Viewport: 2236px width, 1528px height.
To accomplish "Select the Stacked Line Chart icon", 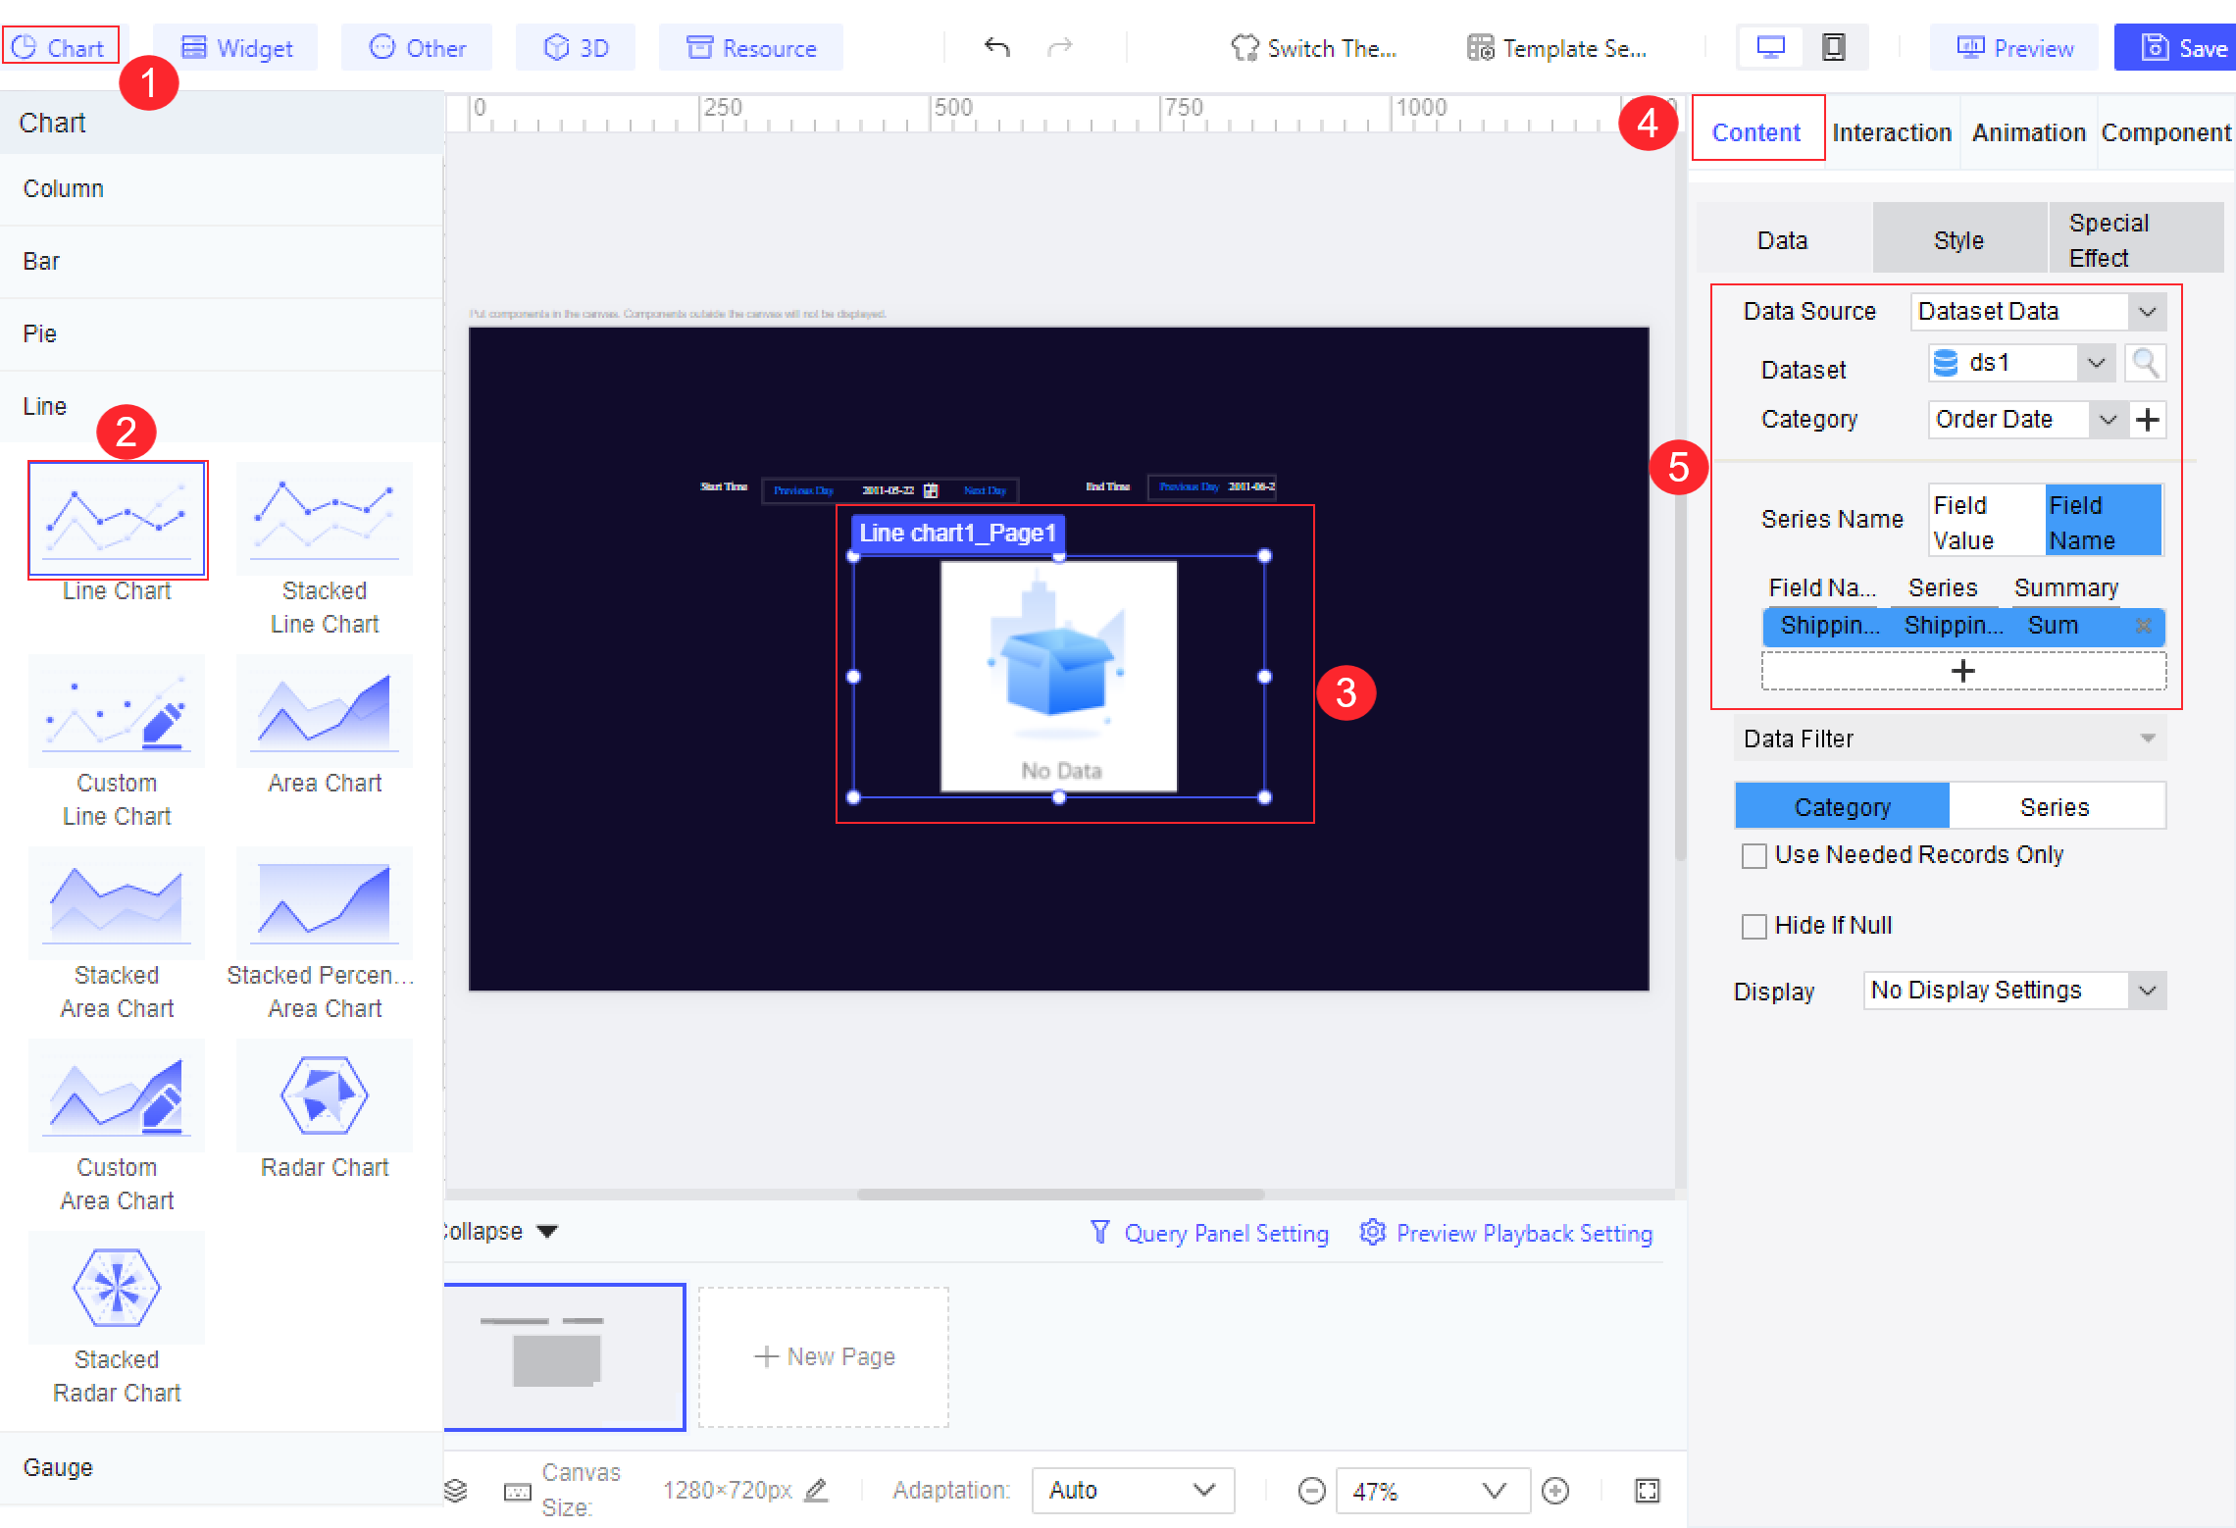I will tap(325, 520).
